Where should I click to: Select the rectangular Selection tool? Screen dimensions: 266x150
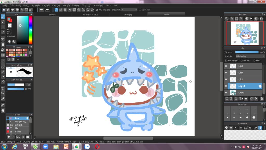(3, 61)
